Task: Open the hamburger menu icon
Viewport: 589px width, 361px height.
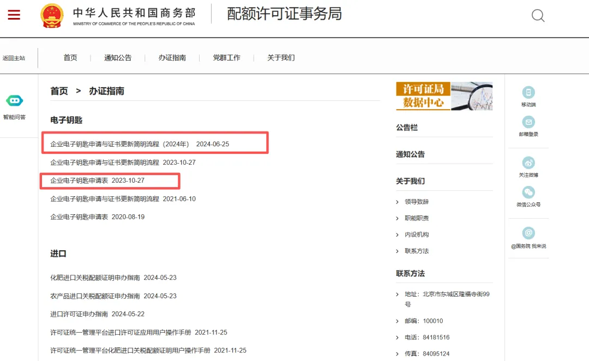Action: tap(14, 15)
